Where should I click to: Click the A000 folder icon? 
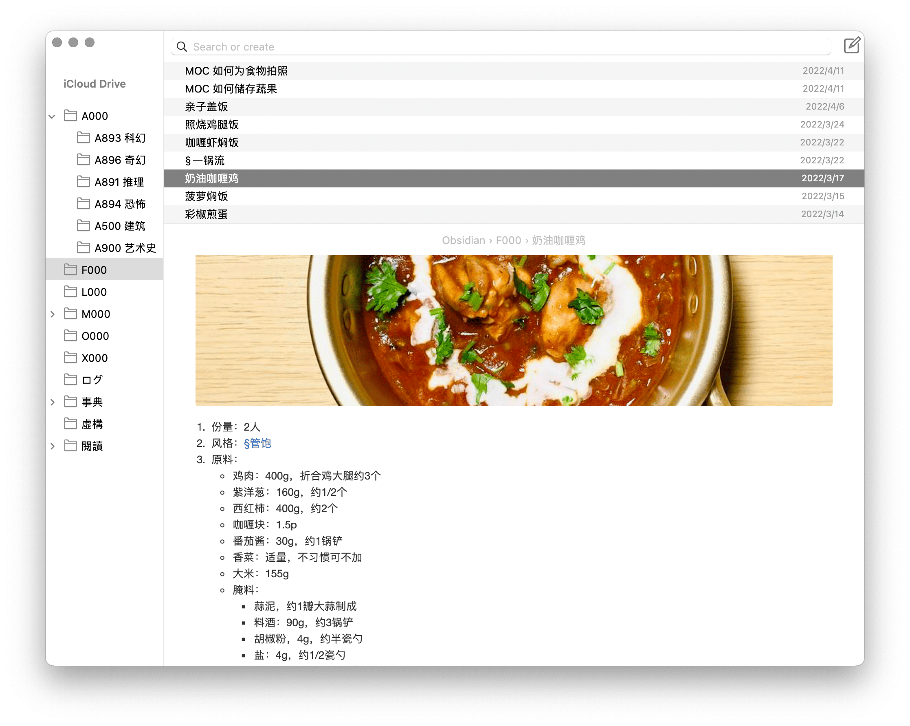[70, 115]
